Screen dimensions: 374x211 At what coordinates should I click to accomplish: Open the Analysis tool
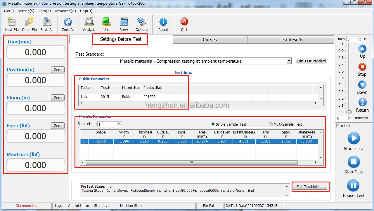pyautogui.click(x=89, y=22)
